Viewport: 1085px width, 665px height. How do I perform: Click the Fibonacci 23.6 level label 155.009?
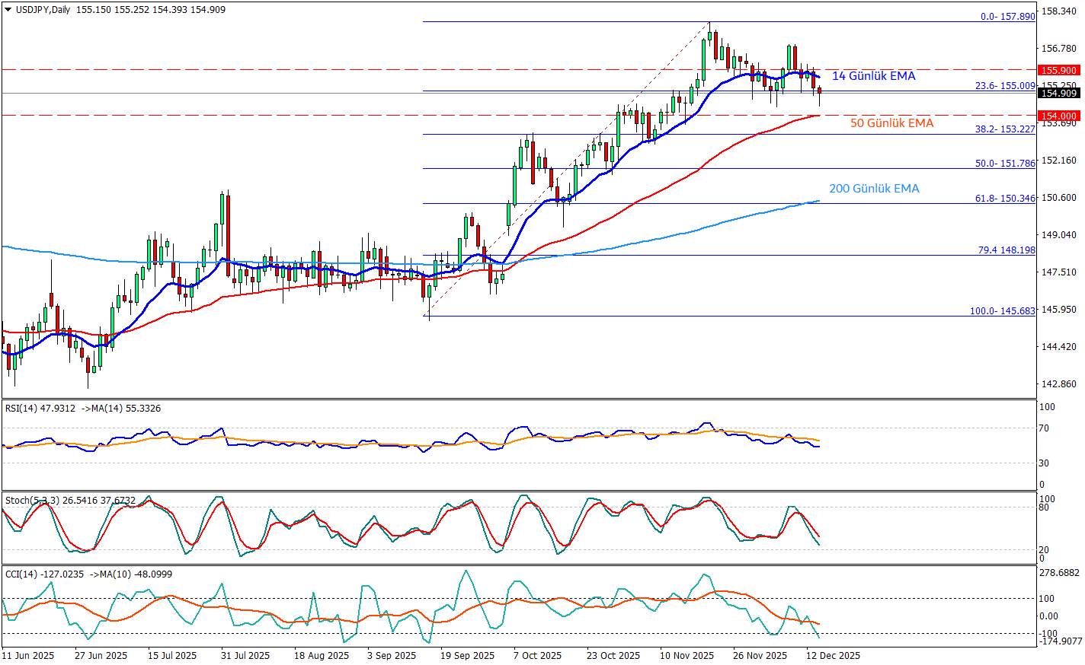coord(1005,86)
